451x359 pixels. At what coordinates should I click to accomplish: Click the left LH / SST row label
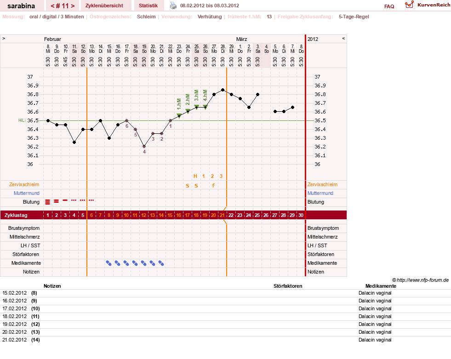30,245
